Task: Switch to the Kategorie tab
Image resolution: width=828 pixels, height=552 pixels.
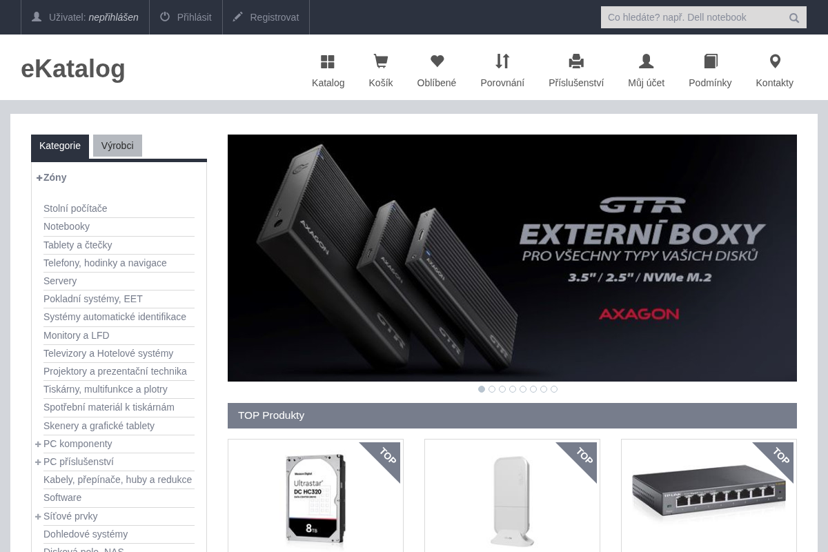Action: (x=60, y=146)
